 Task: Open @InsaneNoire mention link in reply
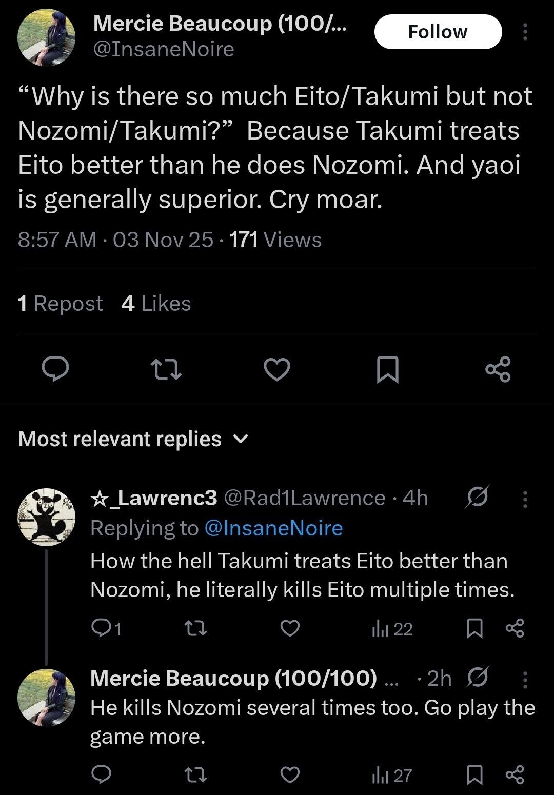(x=273, y=528)
